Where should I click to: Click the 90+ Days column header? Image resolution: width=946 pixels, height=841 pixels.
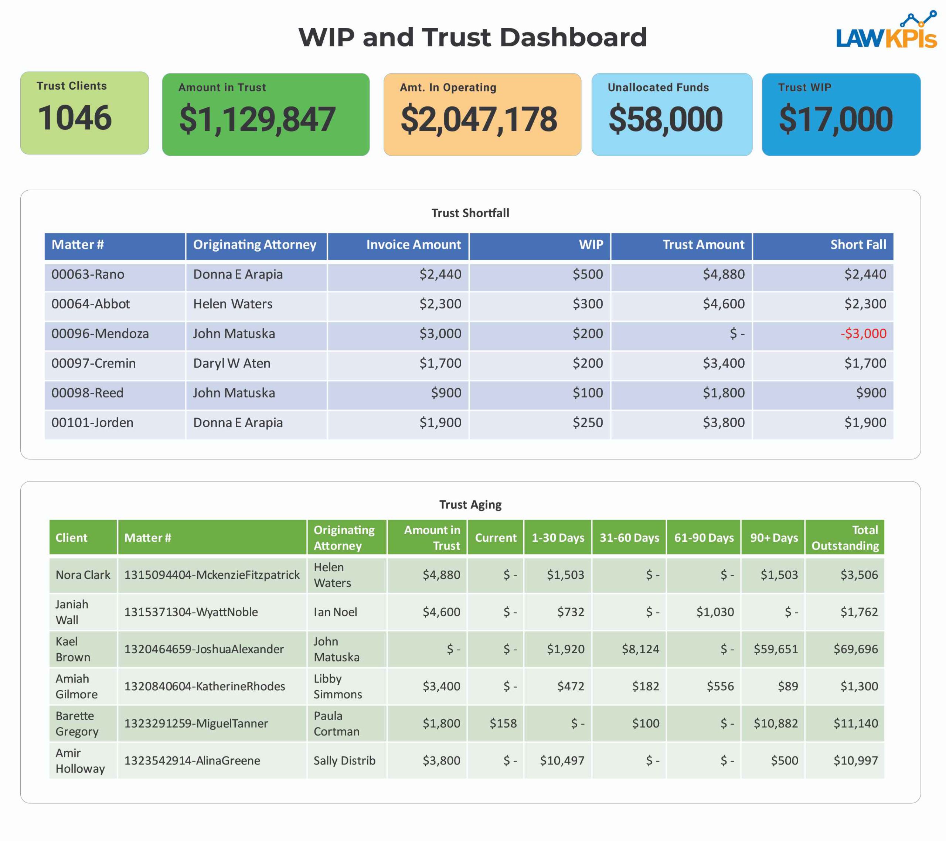click(x=774, y=538)
